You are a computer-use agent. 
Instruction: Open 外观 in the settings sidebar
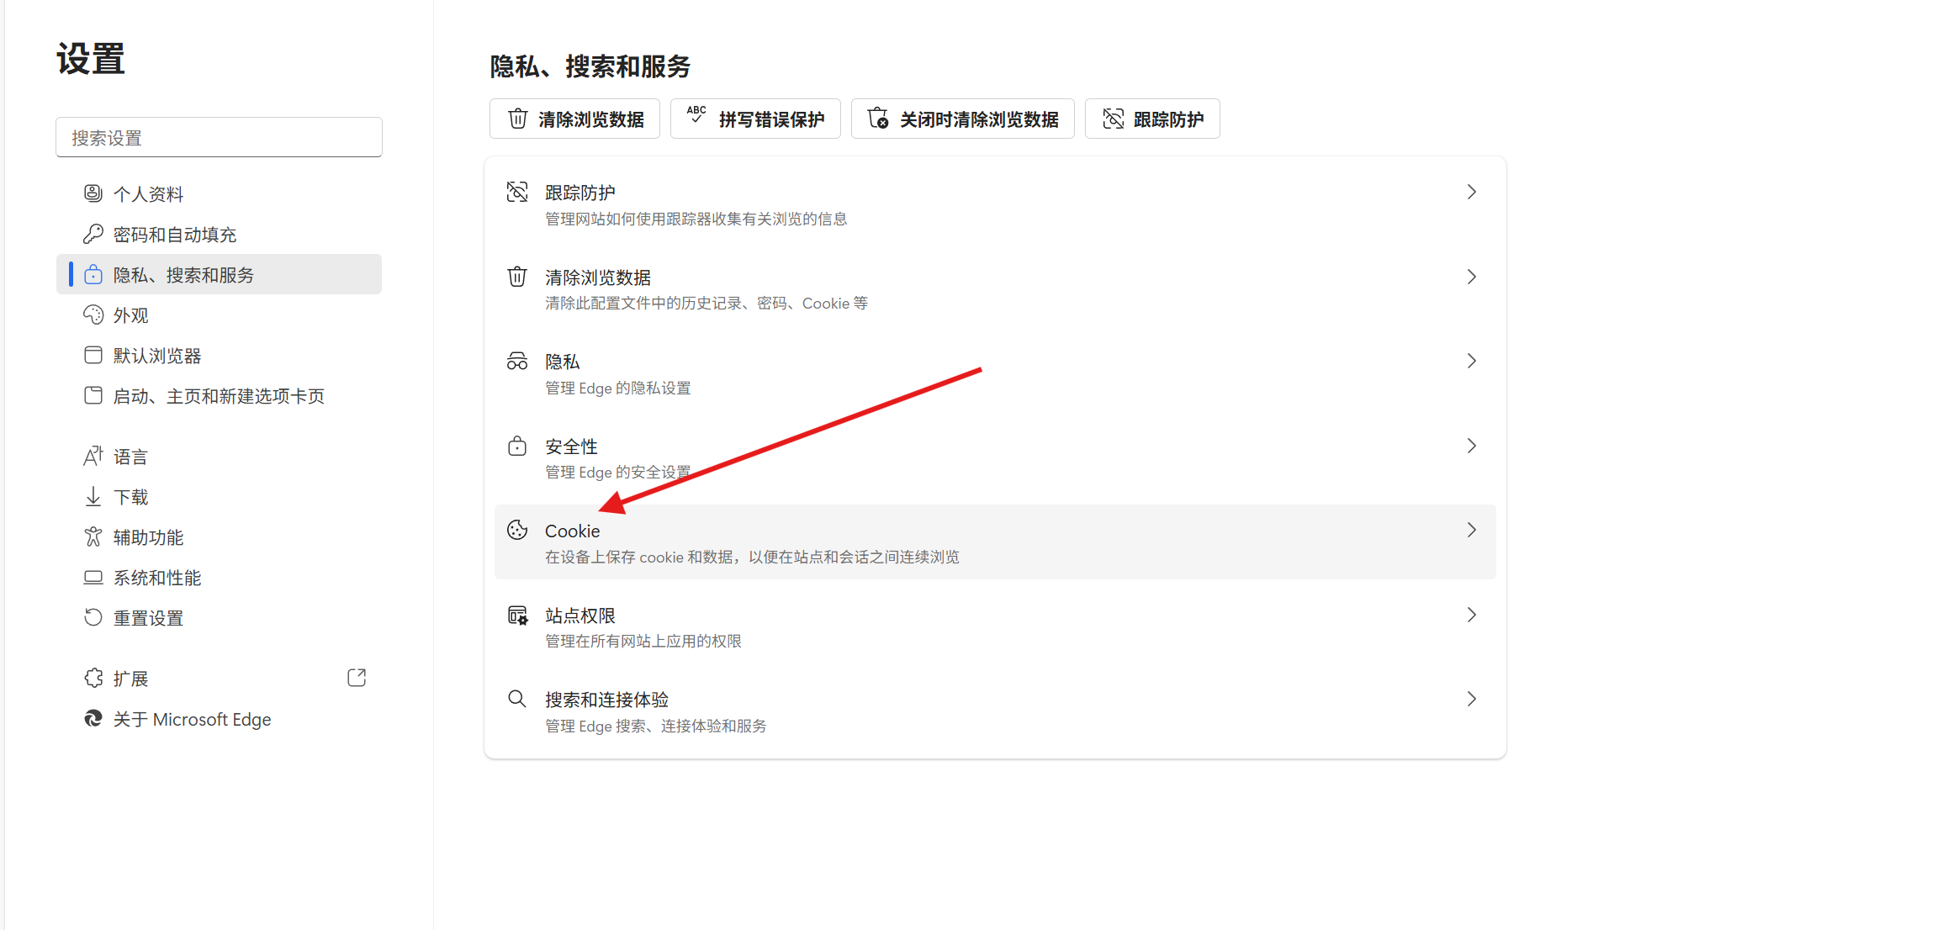click(x=131, y=315)
